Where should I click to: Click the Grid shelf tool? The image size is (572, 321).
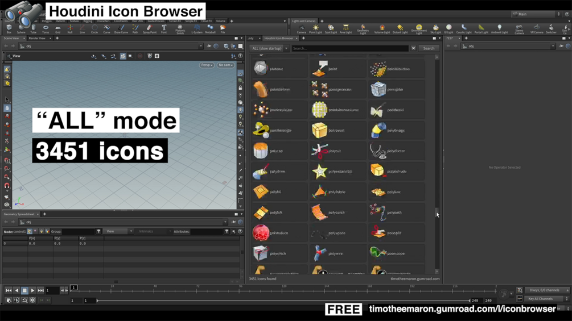(57, 29)
